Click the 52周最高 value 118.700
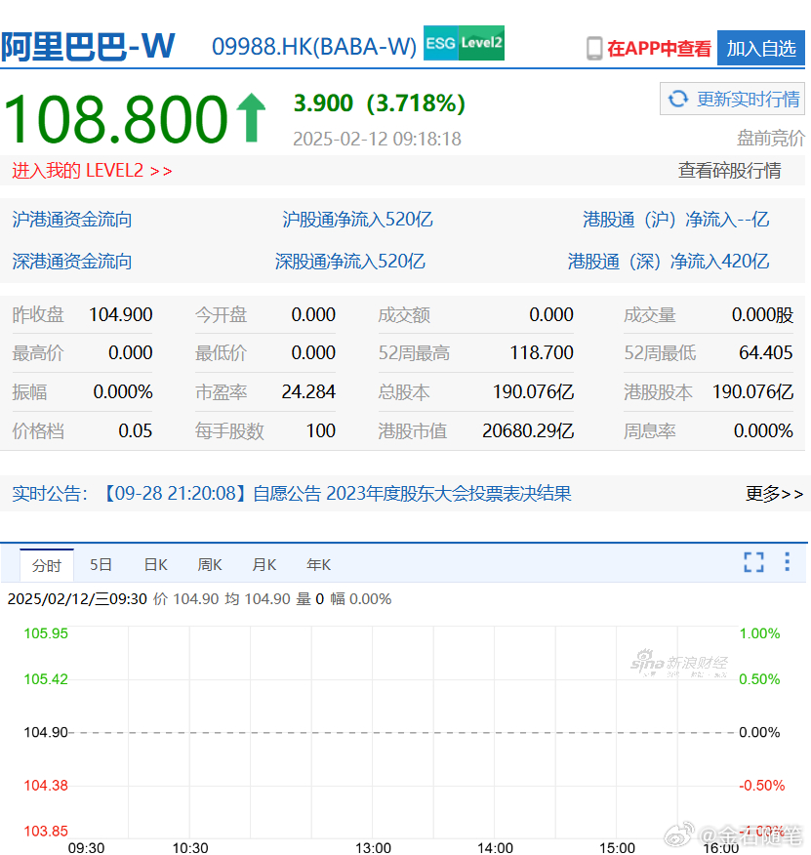Image resolution: width=811 pixels, height=855 pixels. (541, 352)
